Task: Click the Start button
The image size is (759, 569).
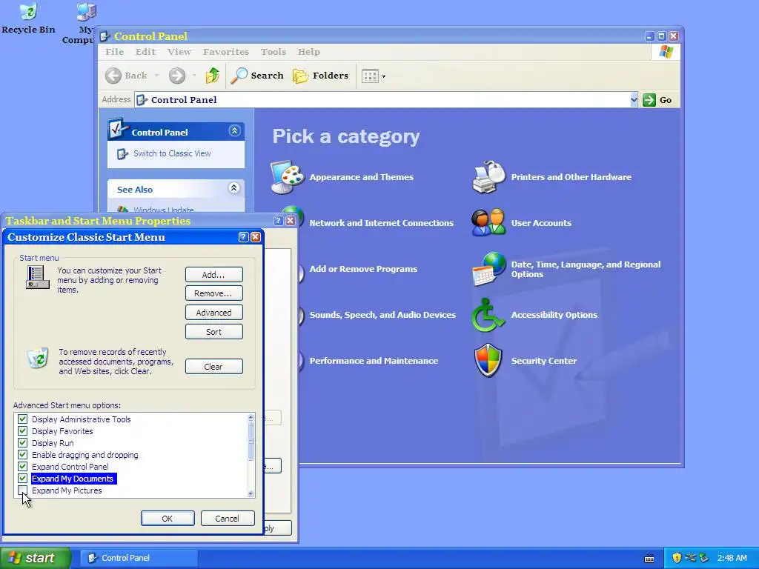Action: point(36,558)
